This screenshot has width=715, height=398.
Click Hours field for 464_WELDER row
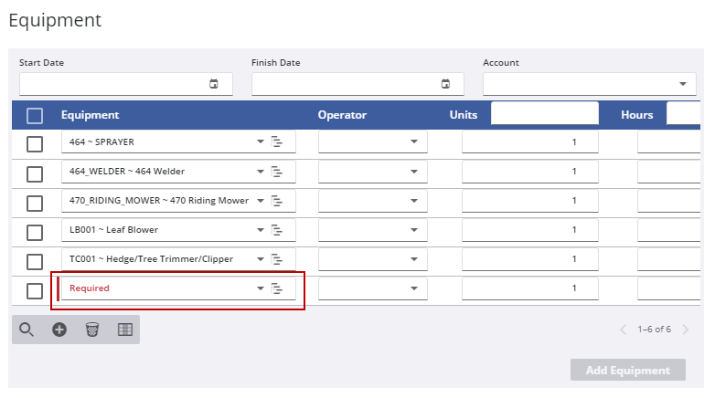(x=668, y=172)
